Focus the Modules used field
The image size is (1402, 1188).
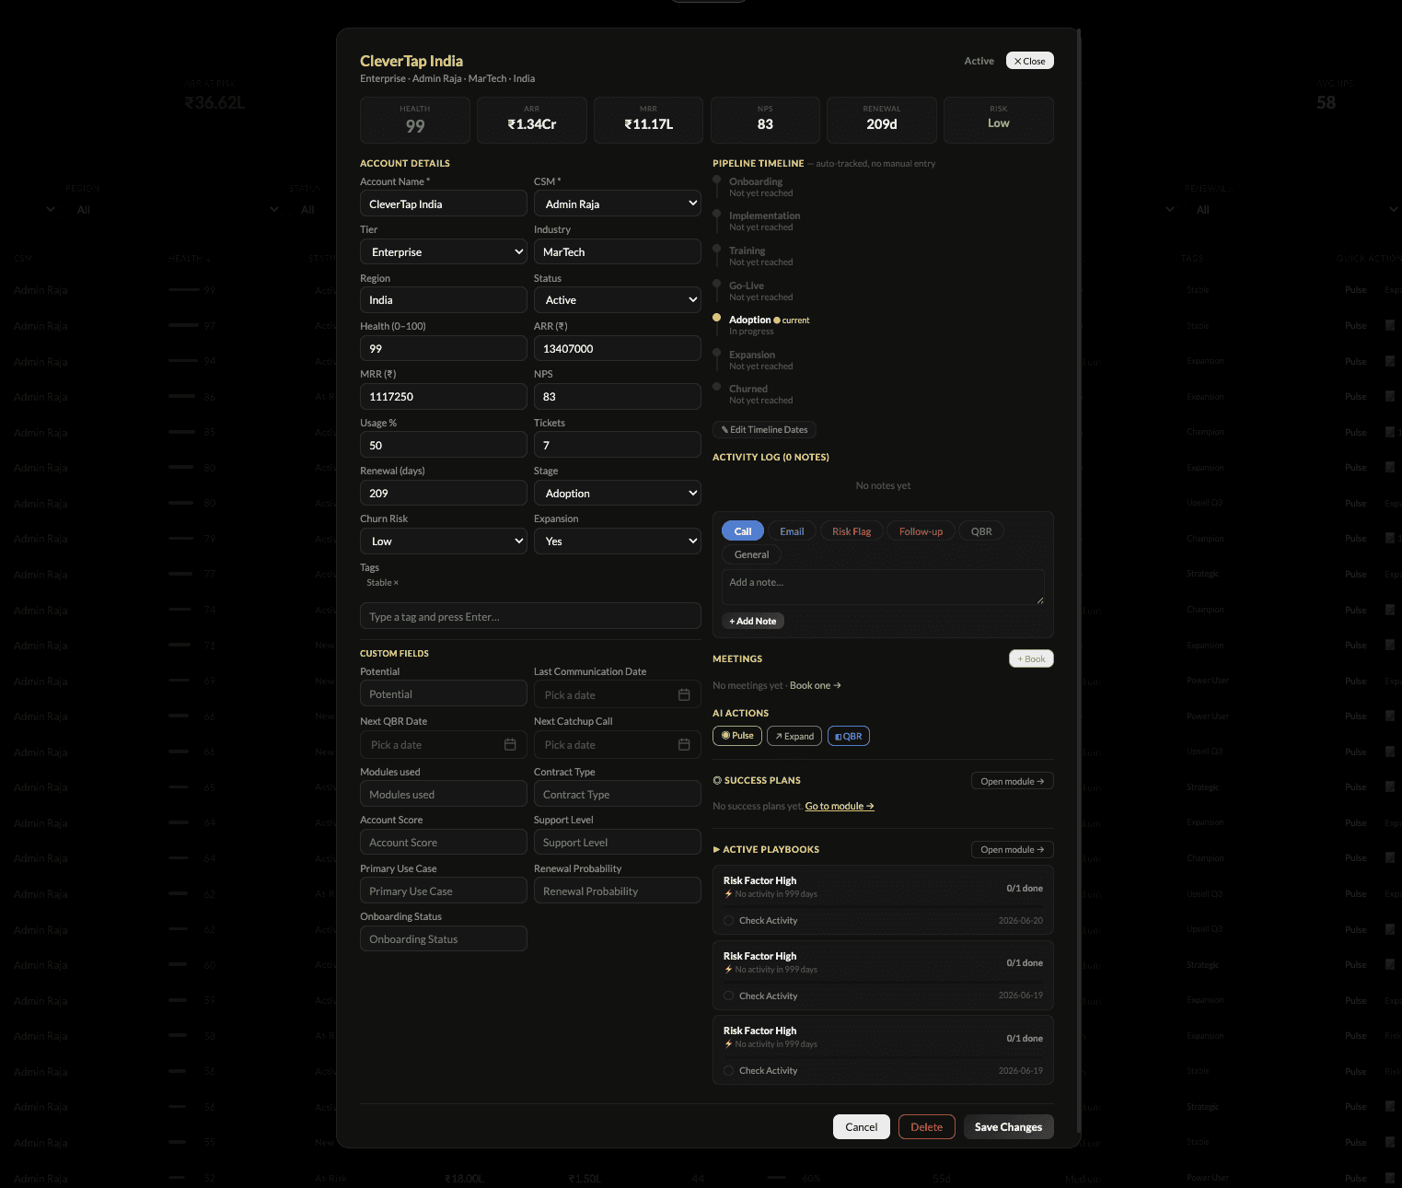[x=444, y=794]
